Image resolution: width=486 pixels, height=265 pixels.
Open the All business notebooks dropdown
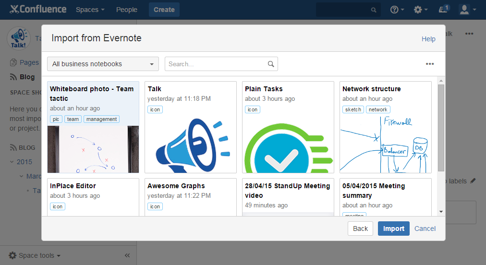(103, 64)
